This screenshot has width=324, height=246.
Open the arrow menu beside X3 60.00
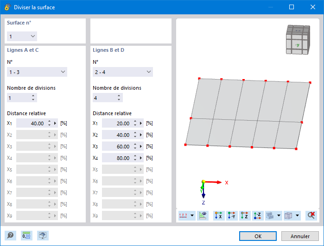[141, 147]
